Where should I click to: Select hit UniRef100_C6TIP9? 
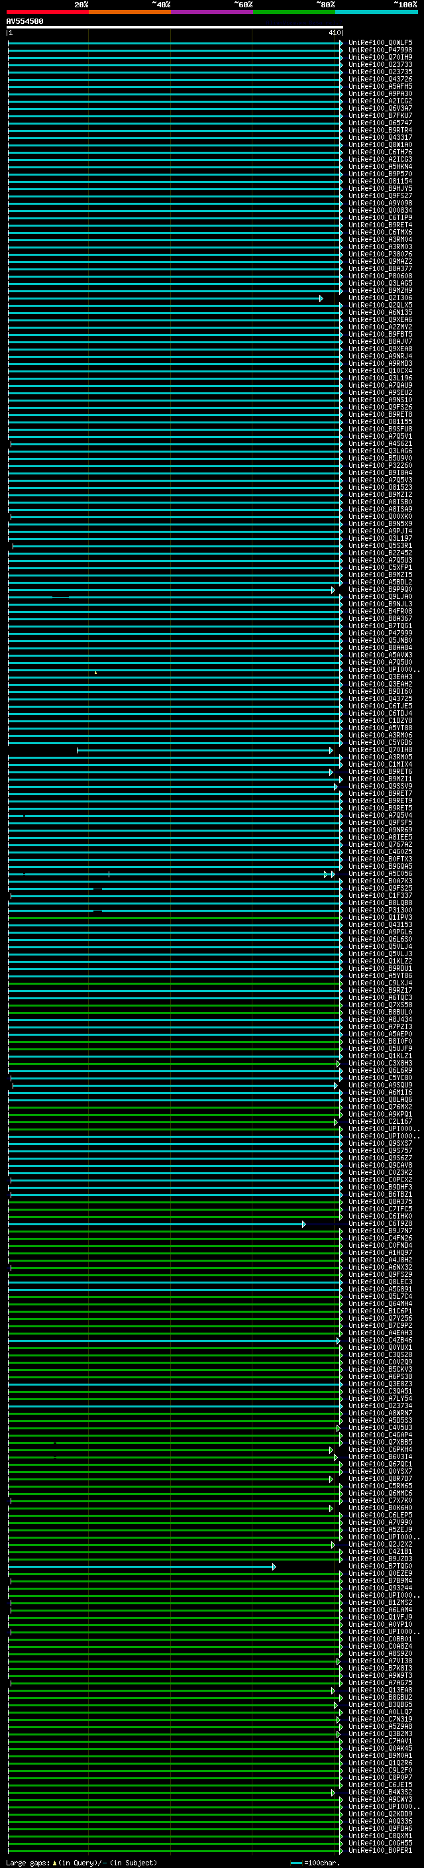[380, 217]
